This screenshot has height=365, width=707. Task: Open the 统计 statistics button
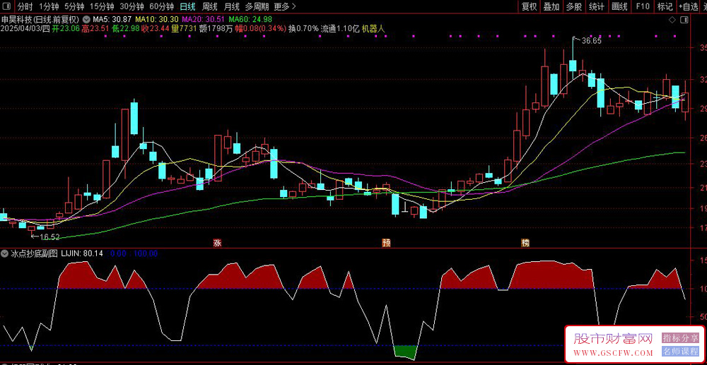597,6
